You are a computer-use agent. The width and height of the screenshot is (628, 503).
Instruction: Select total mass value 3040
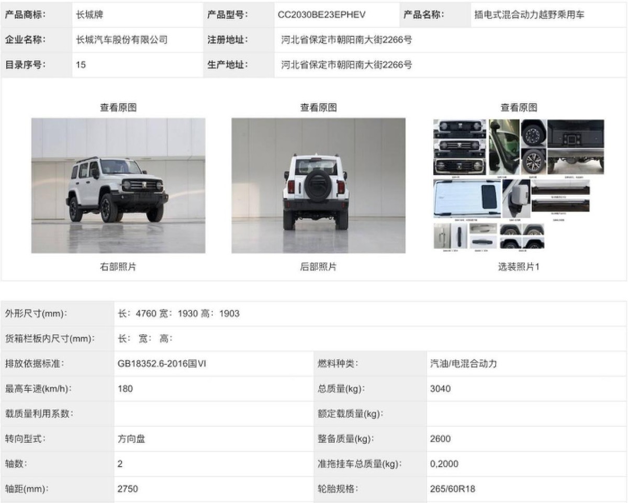pyautogui.click(x=440, y=389)
